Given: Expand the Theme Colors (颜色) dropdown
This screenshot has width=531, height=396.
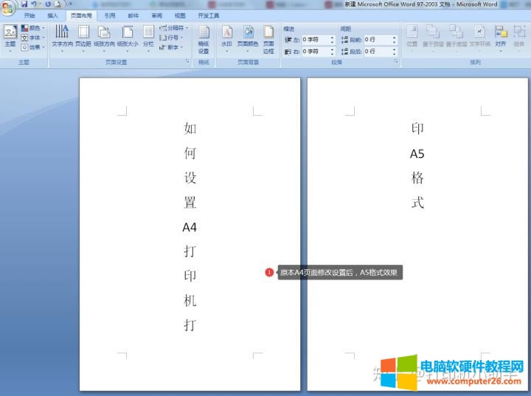Looking at the screenshot, I should click(x=32, y=28).
